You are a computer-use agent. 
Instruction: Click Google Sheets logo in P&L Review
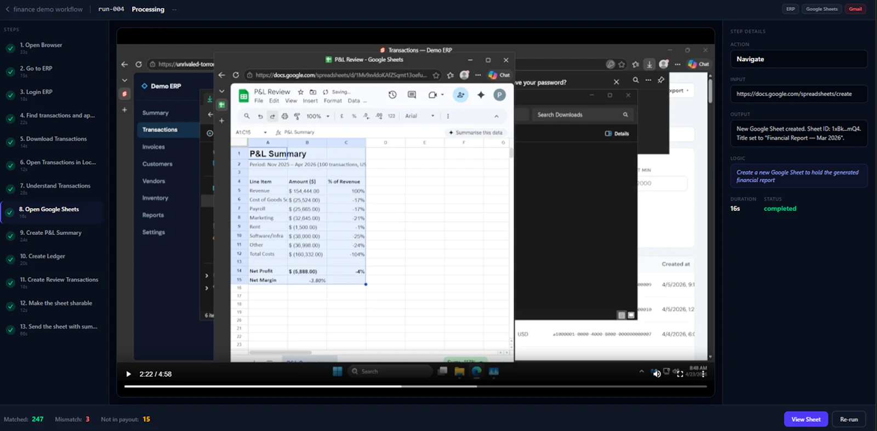pyautogui.click(x=243, y=96)
